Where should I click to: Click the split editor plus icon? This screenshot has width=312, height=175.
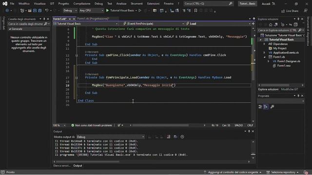click(253, 24)
